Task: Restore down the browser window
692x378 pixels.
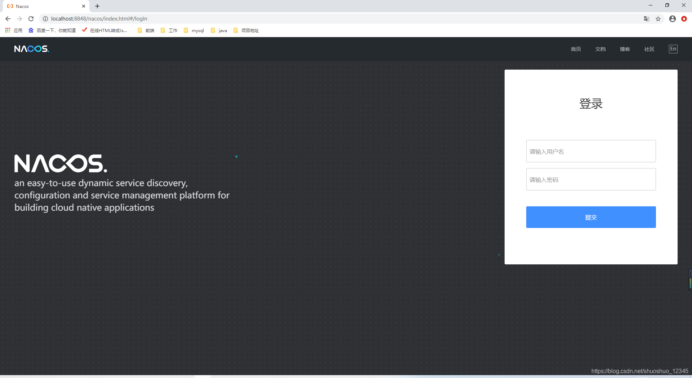Action: [667, 5]
